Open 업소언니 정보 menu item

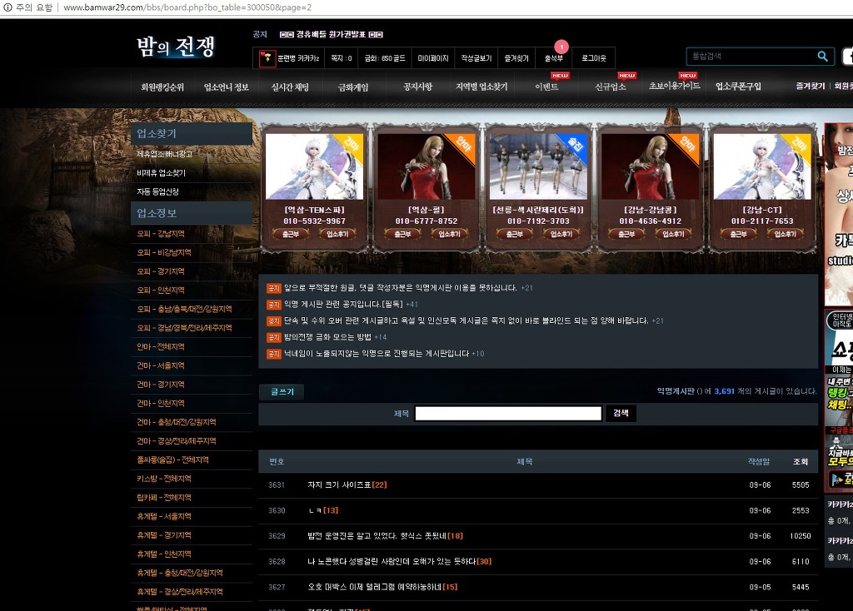226,87
